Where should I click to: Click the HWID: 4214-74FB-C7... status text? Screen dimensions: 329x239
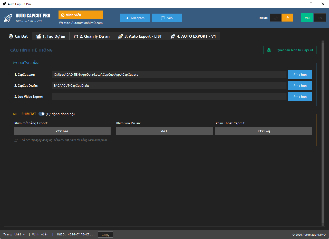tap(76, 234)
